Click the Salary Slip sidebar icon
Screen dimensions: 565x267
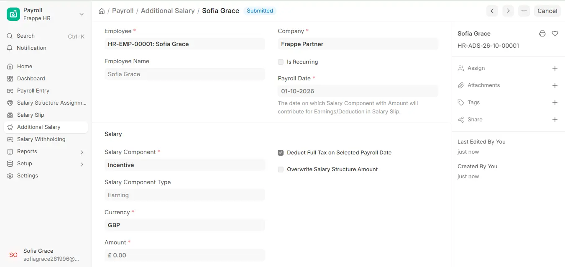(x=10, y=115)
